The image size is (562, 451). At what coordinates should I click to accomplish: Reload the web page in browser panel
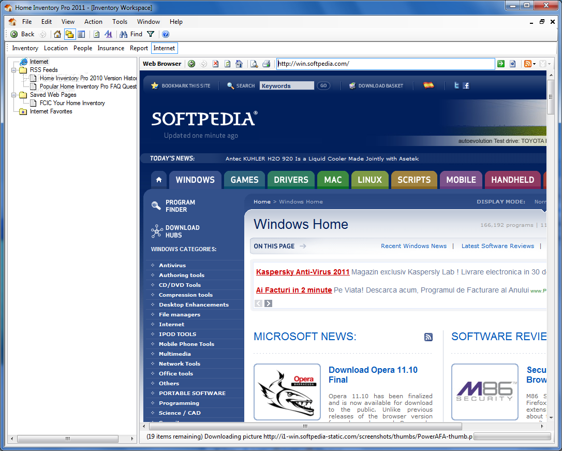(227, 64)
